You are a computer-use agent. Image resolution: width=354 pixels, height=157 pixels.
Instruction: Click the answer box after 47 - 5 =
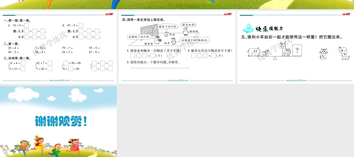pyautogui.click(x=81, y=25)
